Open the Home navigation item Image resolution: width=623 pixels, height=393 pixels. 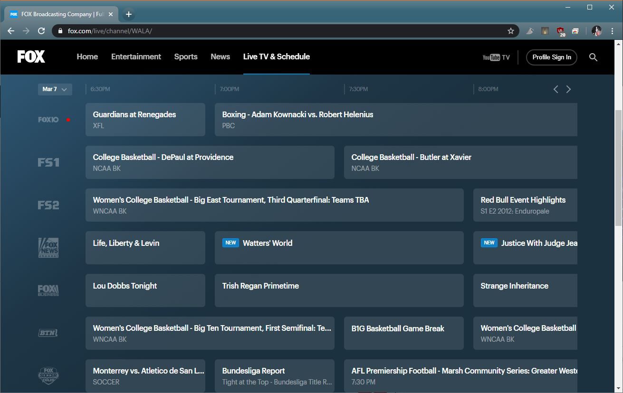(x=87, y=56)
